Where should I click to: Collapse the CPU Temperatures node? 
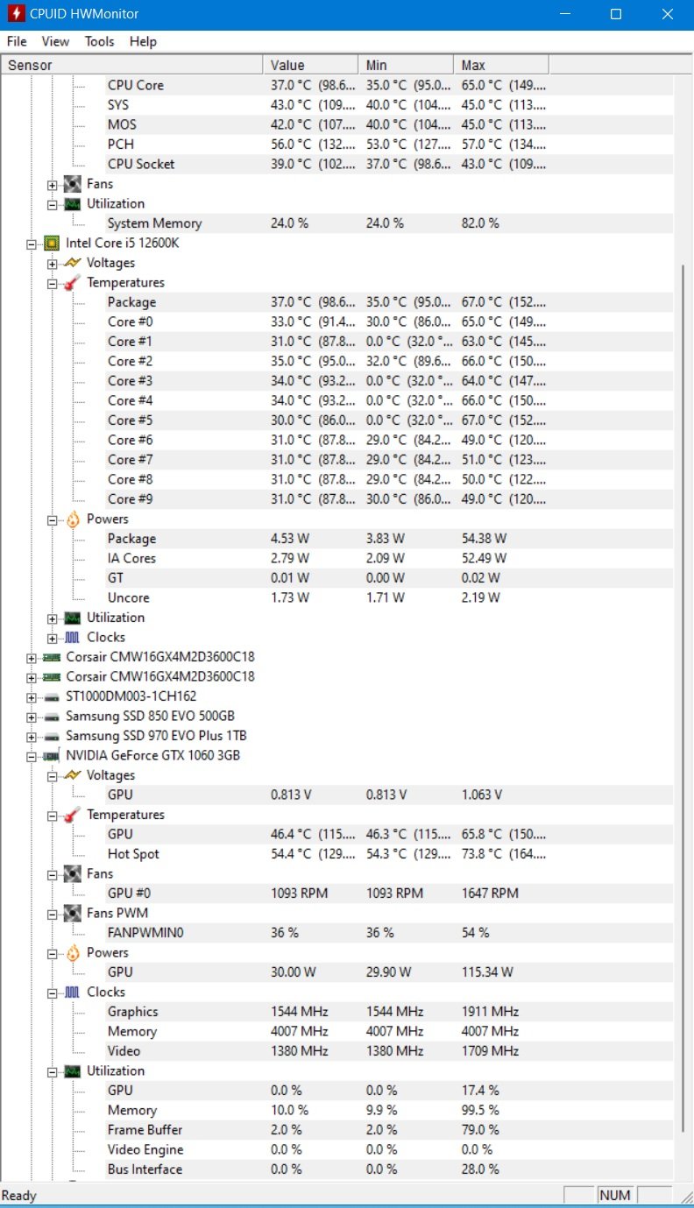(x=53, y=282)
